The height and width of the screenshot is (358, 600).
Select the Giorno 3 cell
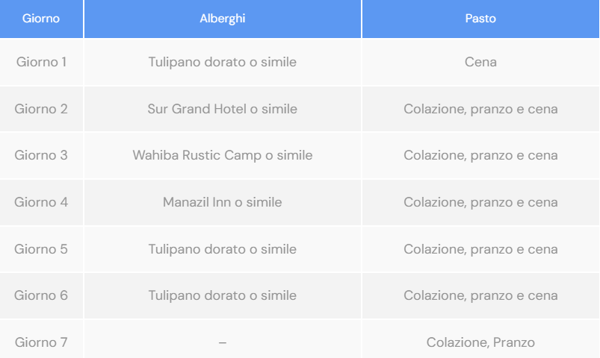point(41,155)
